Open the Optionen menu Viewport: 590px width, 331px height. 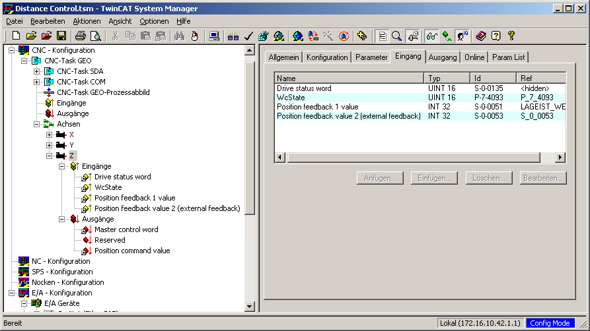coord(155,21)
